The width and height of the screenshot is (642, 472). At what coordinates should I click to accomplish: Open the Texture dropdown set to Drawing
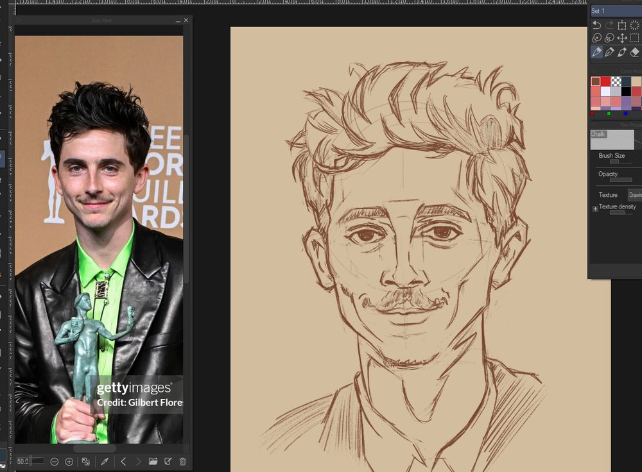pyautogui.click(x=634, y=195)
